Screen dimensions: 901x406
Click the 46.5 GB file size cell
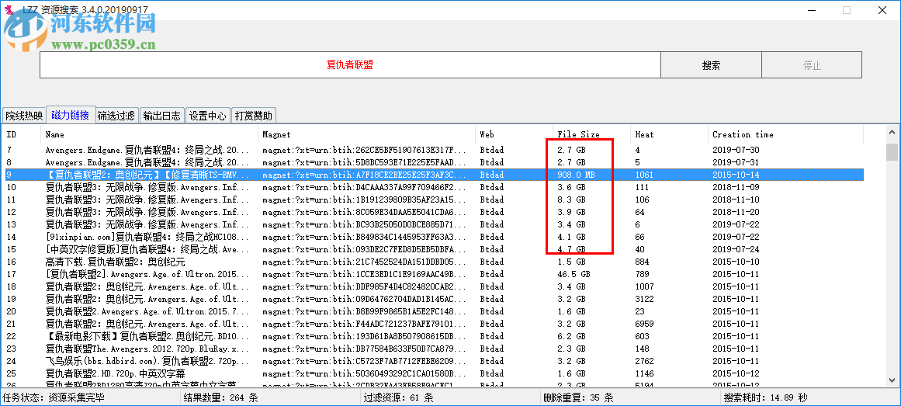point(574,274)
